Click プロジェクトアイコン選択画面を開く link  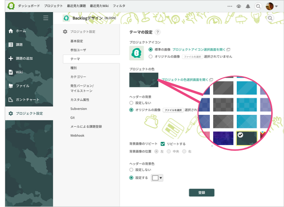[x=199, y=50]
